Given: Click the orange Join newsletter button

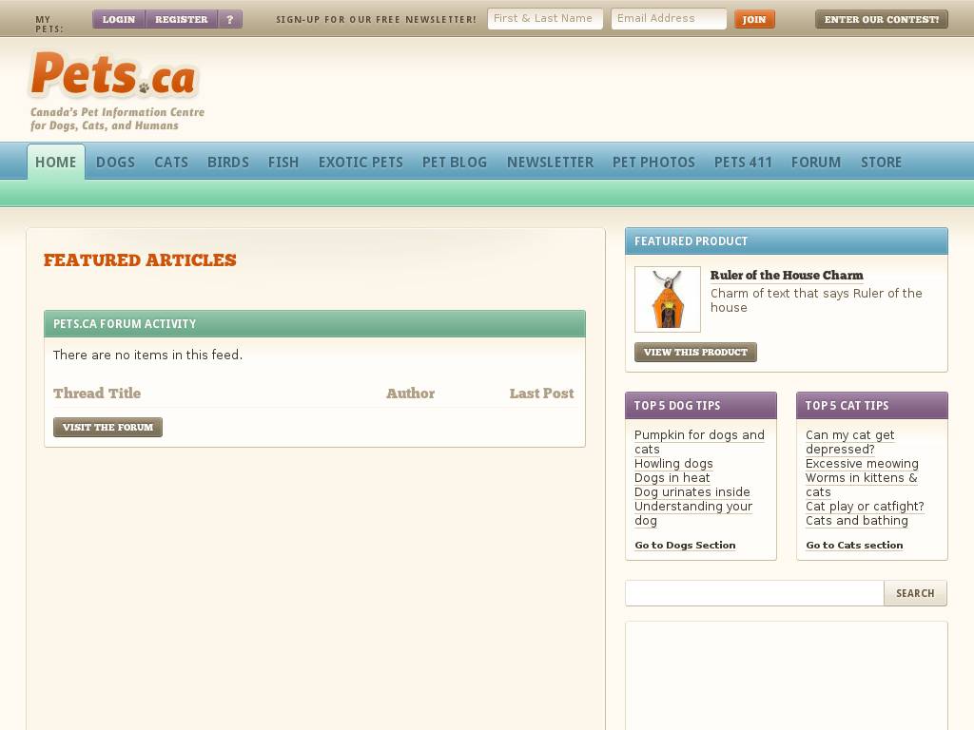Looking at the screenshot, I should point(753,19).
